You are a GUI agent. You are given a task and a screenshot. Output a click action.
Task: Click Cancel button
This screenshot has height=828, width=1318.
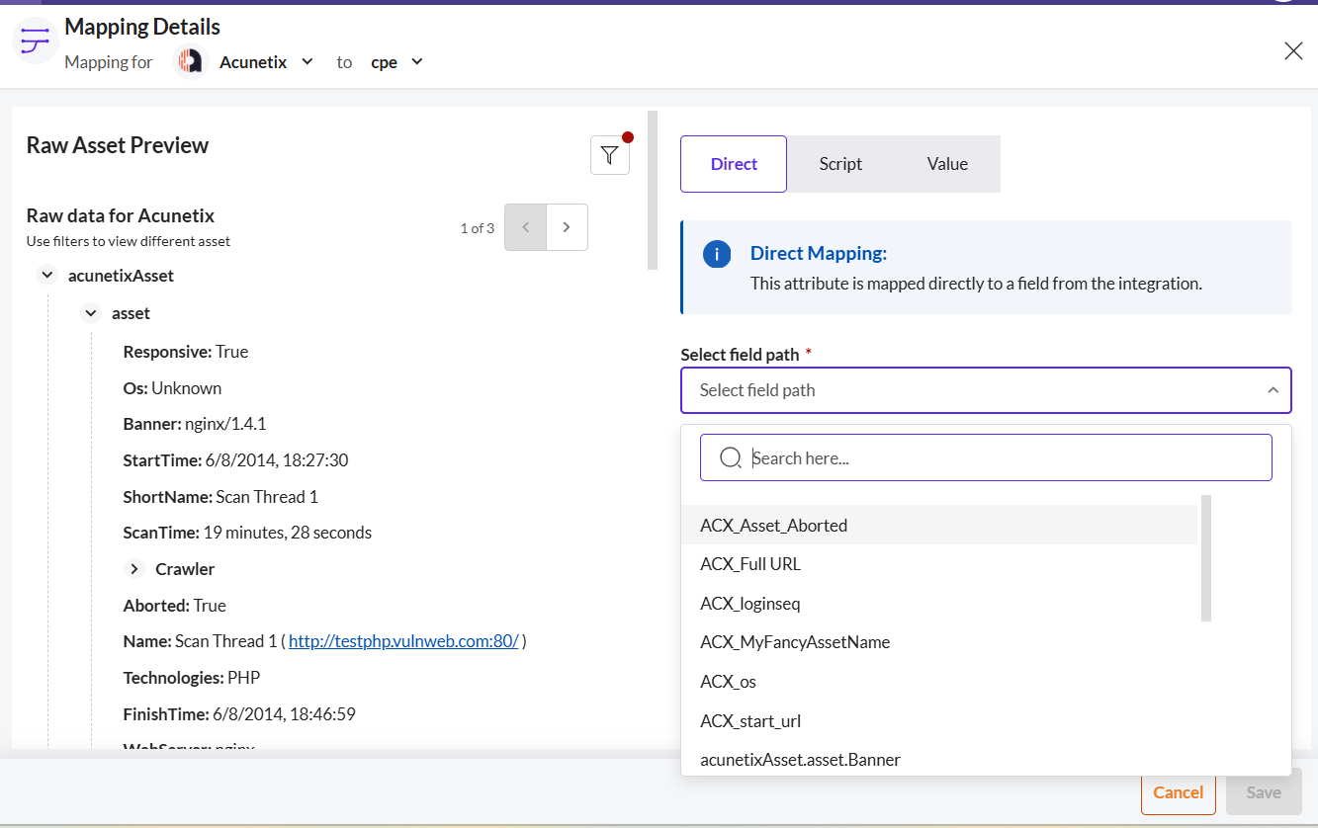(1179, 792)
